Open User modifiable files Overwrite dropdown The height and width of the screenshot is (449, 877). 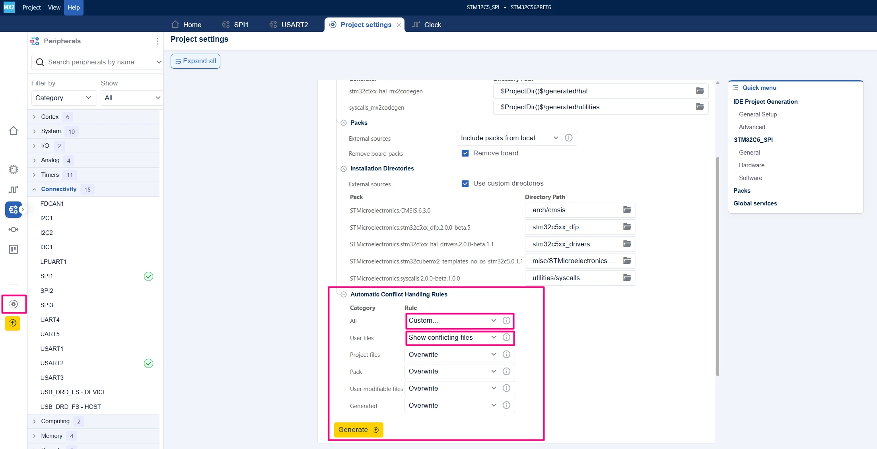tap(453, 389)
